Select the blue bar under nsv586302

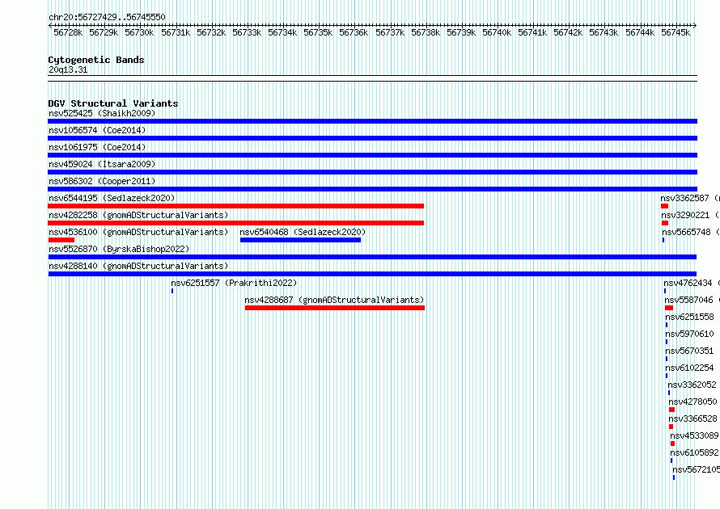(x=372, y=189)
